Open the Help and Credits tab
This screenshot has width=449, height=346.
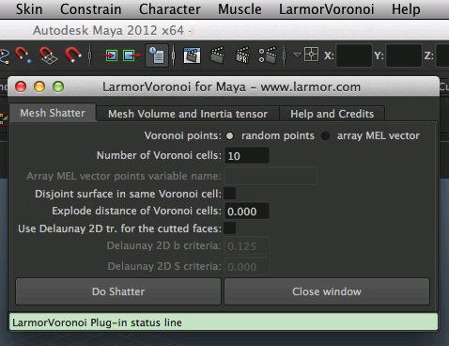[332, 114]
